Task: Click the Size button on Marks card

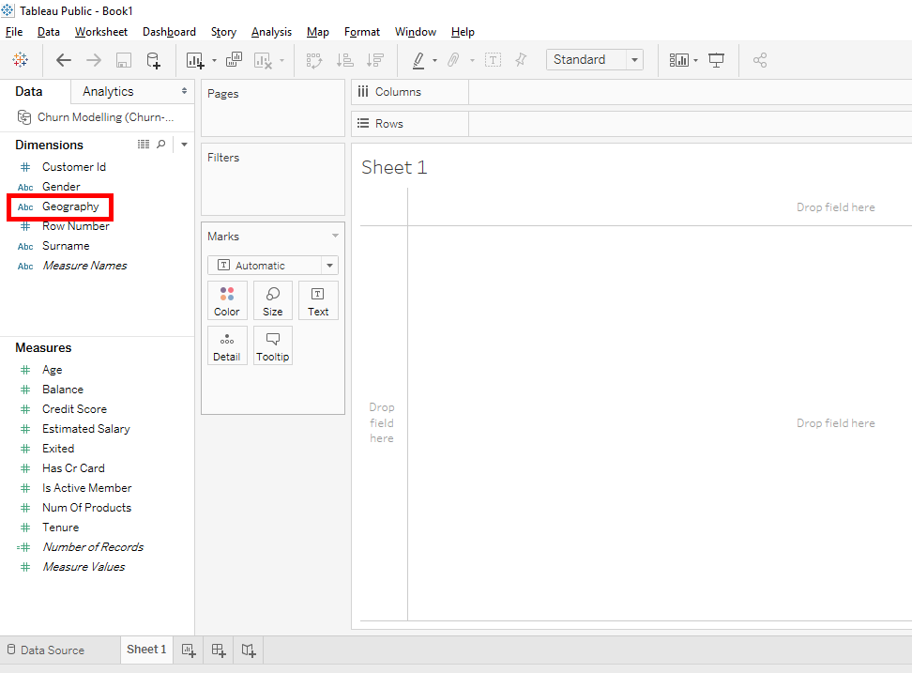Action: (272, 300)
